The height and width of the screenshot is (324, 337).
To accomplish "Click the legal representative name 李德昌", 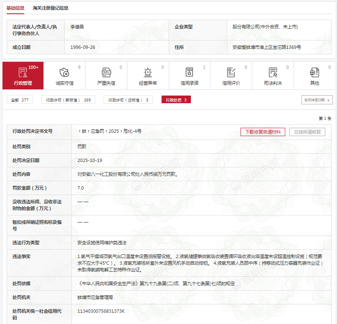I will (x=77, y=27).
